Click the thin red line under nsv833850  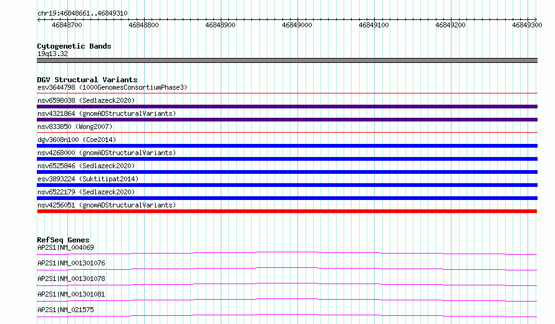point(287,133)
